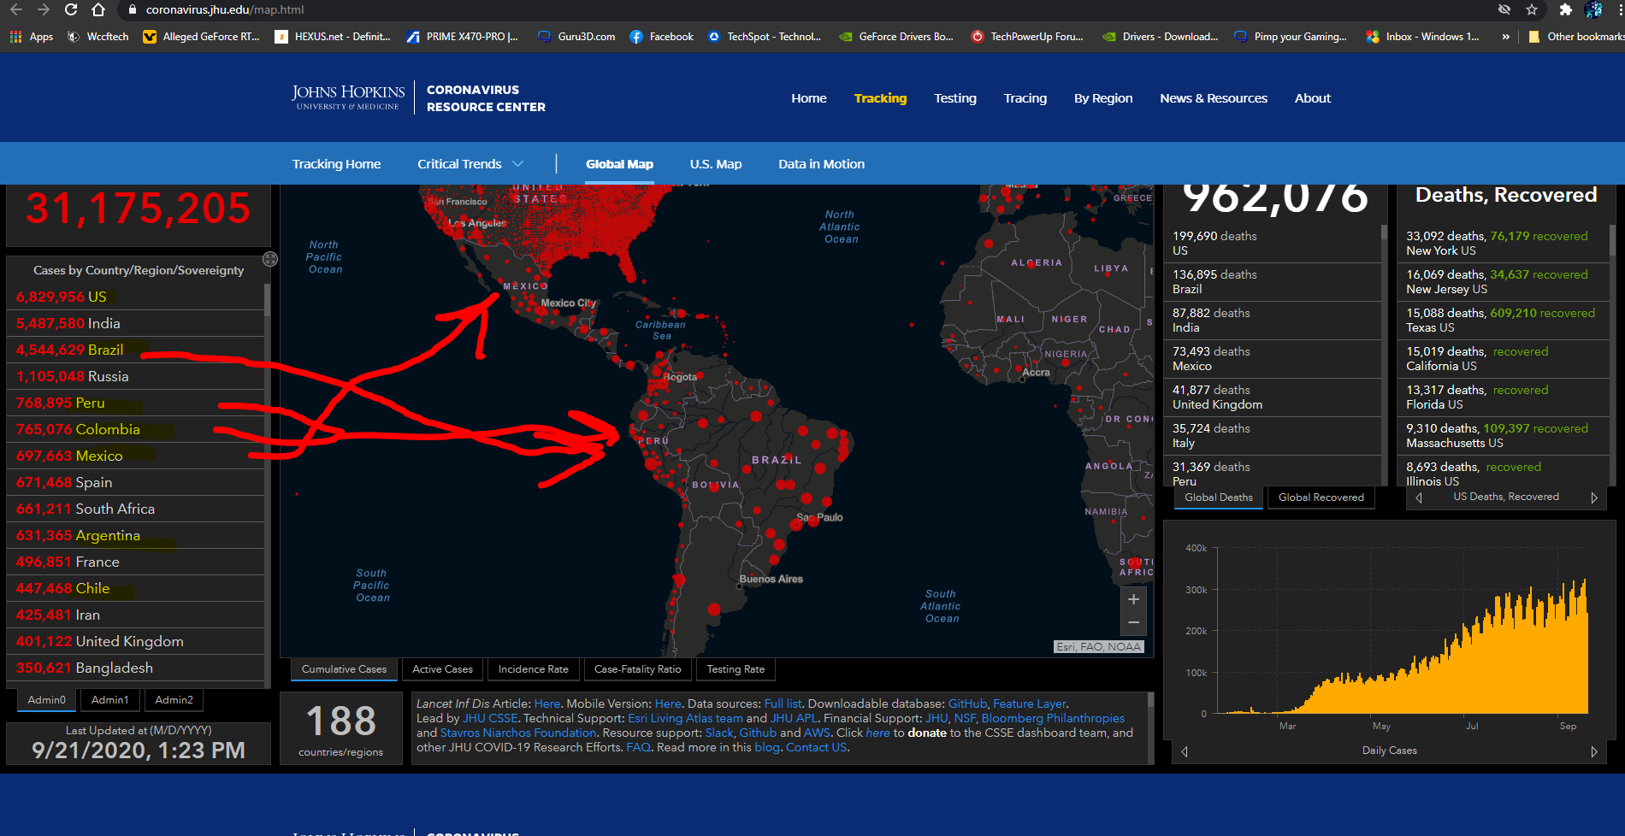Zoom out on the map
Image resolution: width=1625 pixels, height=836 pixels.
(1133, 622)
